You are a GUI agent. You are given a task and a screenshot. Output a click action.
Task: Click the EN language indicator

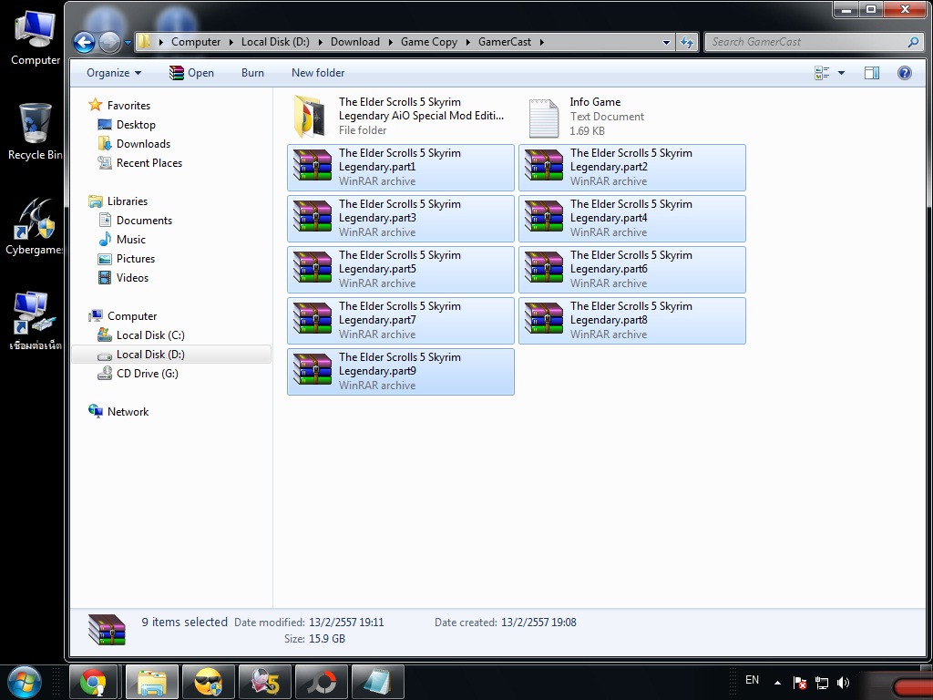point(752,680)
